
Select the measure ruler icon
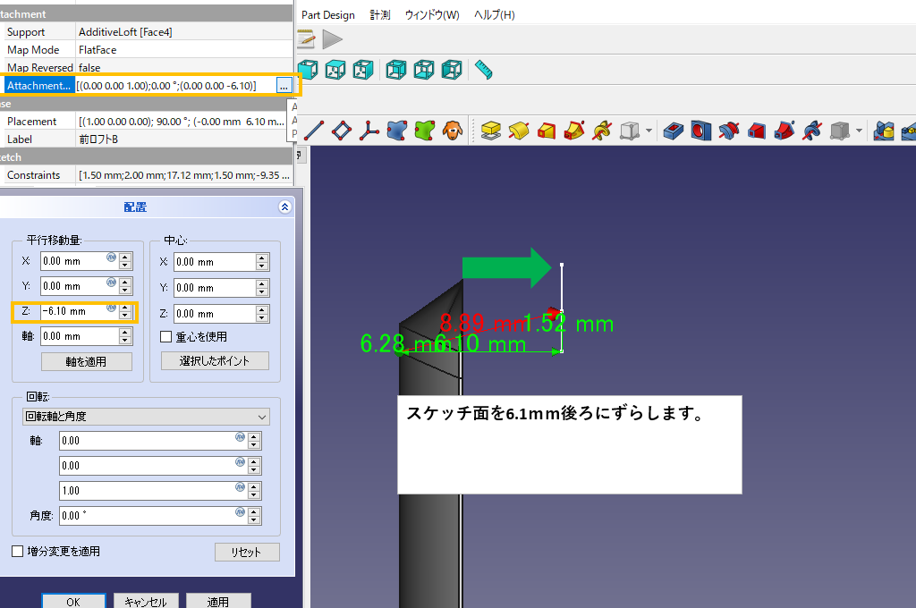point(484,69)
